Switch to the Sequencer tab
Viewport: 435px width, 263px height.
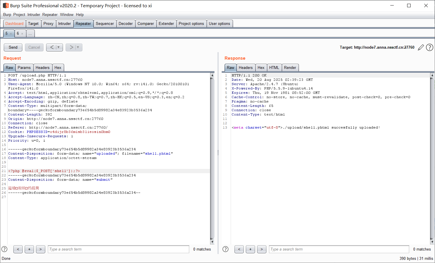105,24
